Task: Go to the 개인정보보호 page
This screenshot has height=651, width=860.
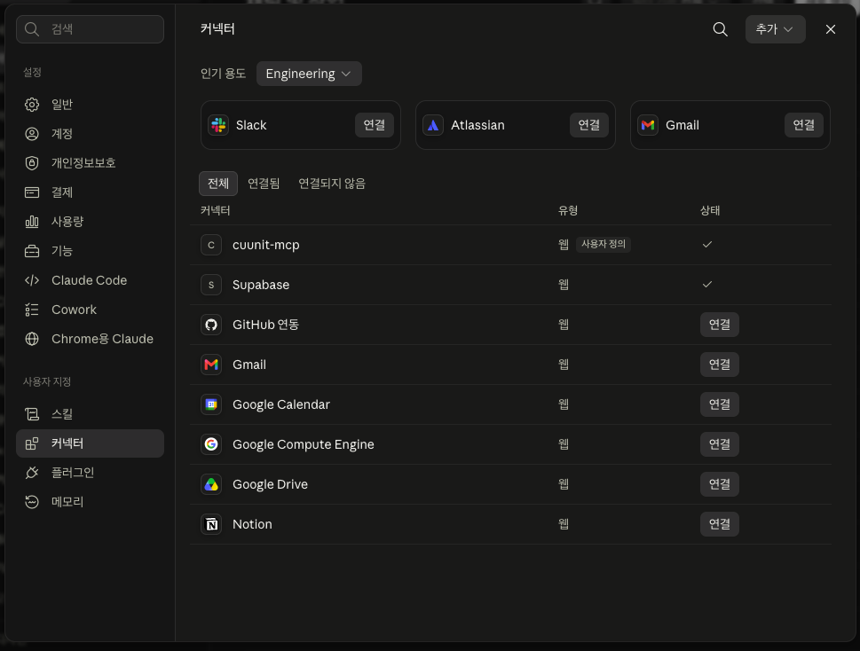Action: coord(90,163)
